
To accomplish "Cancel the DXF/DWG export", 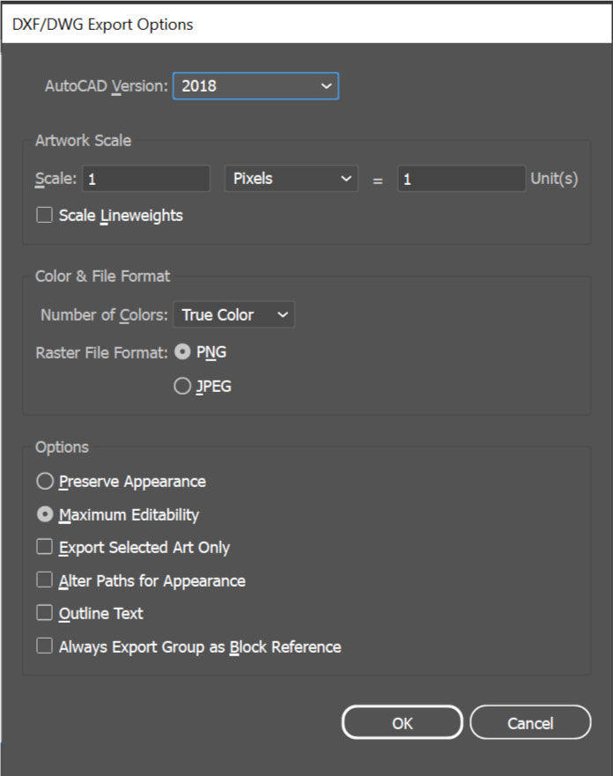I will tap(530, 722).
